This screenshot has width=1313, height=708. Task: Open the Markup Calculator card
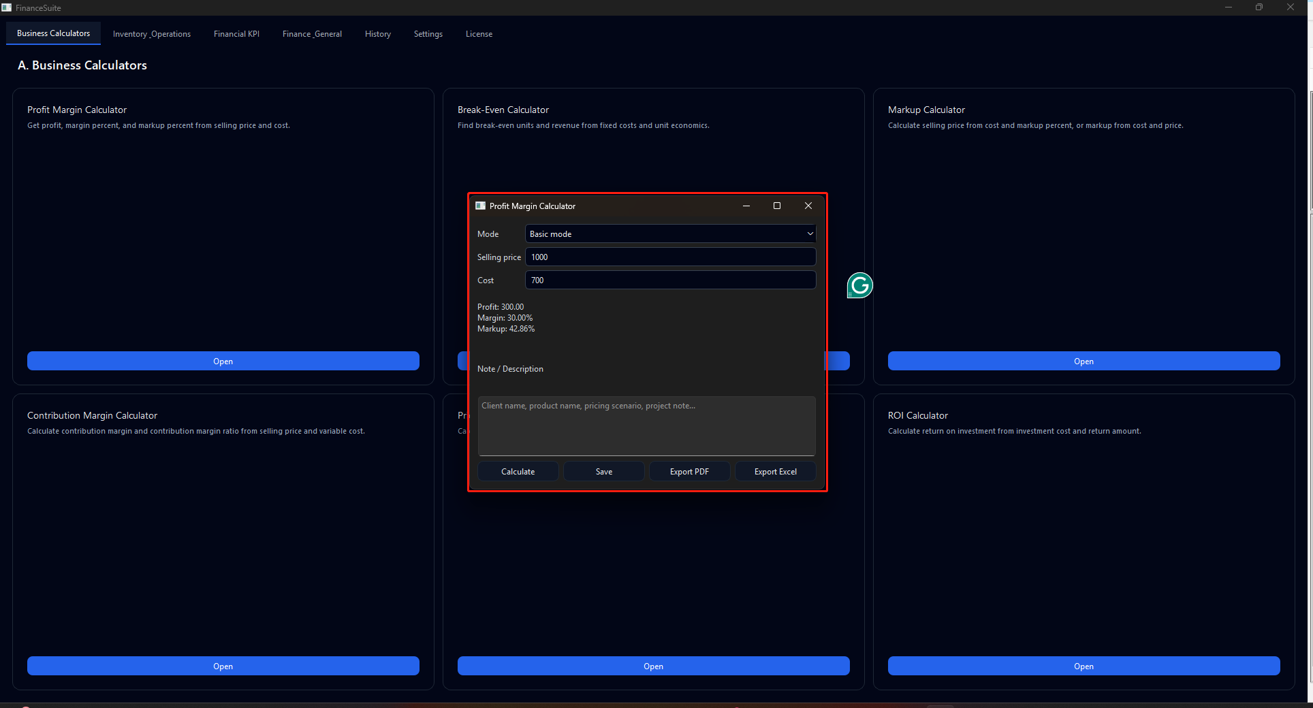[1084, 361]
